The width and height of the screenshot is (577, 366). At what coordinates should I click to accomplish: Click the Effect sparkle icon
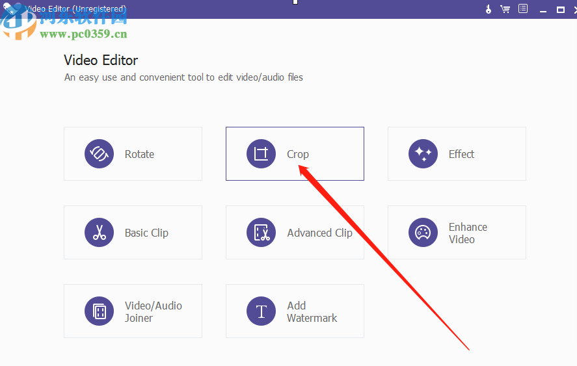click(x=423, y=154)
